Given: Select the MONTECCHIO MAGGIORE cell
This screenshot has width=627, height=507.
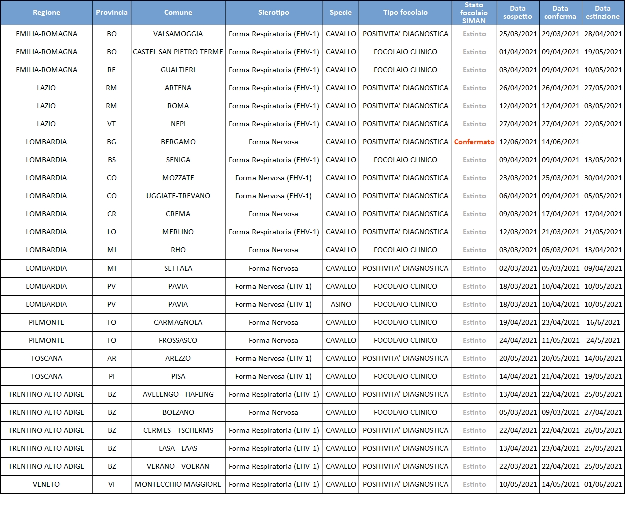Looking at the screenshot, I should [178, 484].
